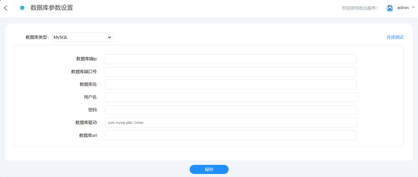Click the blue app logo beside the title

pyautogui.click(x=22, y=8)
